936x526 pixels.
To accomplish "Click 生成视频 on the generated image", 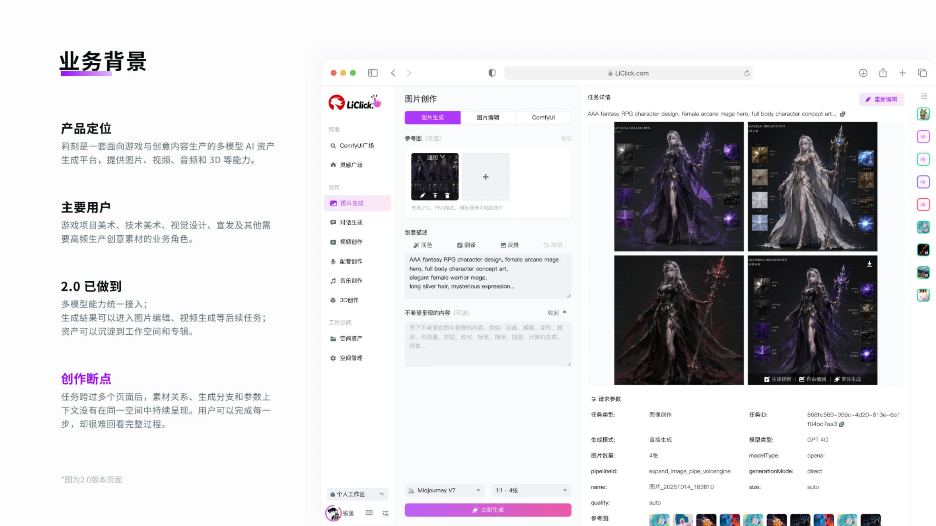I will [x=777, y=379].
